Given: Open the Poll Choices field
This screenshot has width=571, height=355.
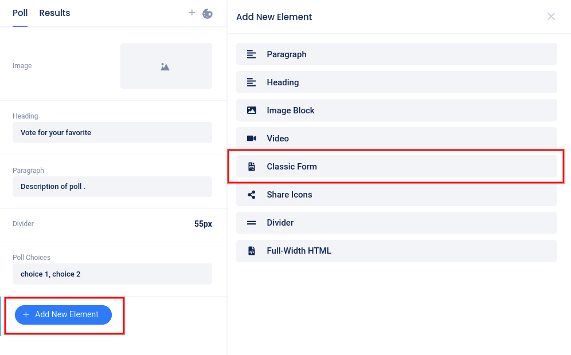Looking at the screenshot, I should point(112,274).
